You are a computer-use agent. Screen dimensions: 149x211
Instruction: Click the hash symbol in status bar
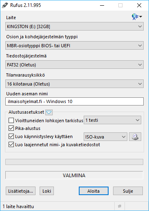coord(120,206)
